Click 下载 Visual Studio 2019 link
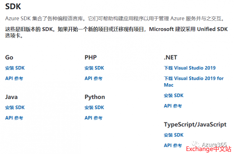This screenshot has width=234, height=154. coord(190,68)
